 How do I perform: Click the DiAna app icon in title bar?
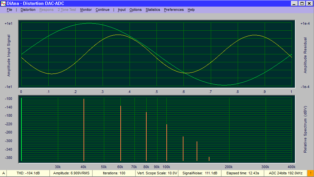click(x=3, y=3)
